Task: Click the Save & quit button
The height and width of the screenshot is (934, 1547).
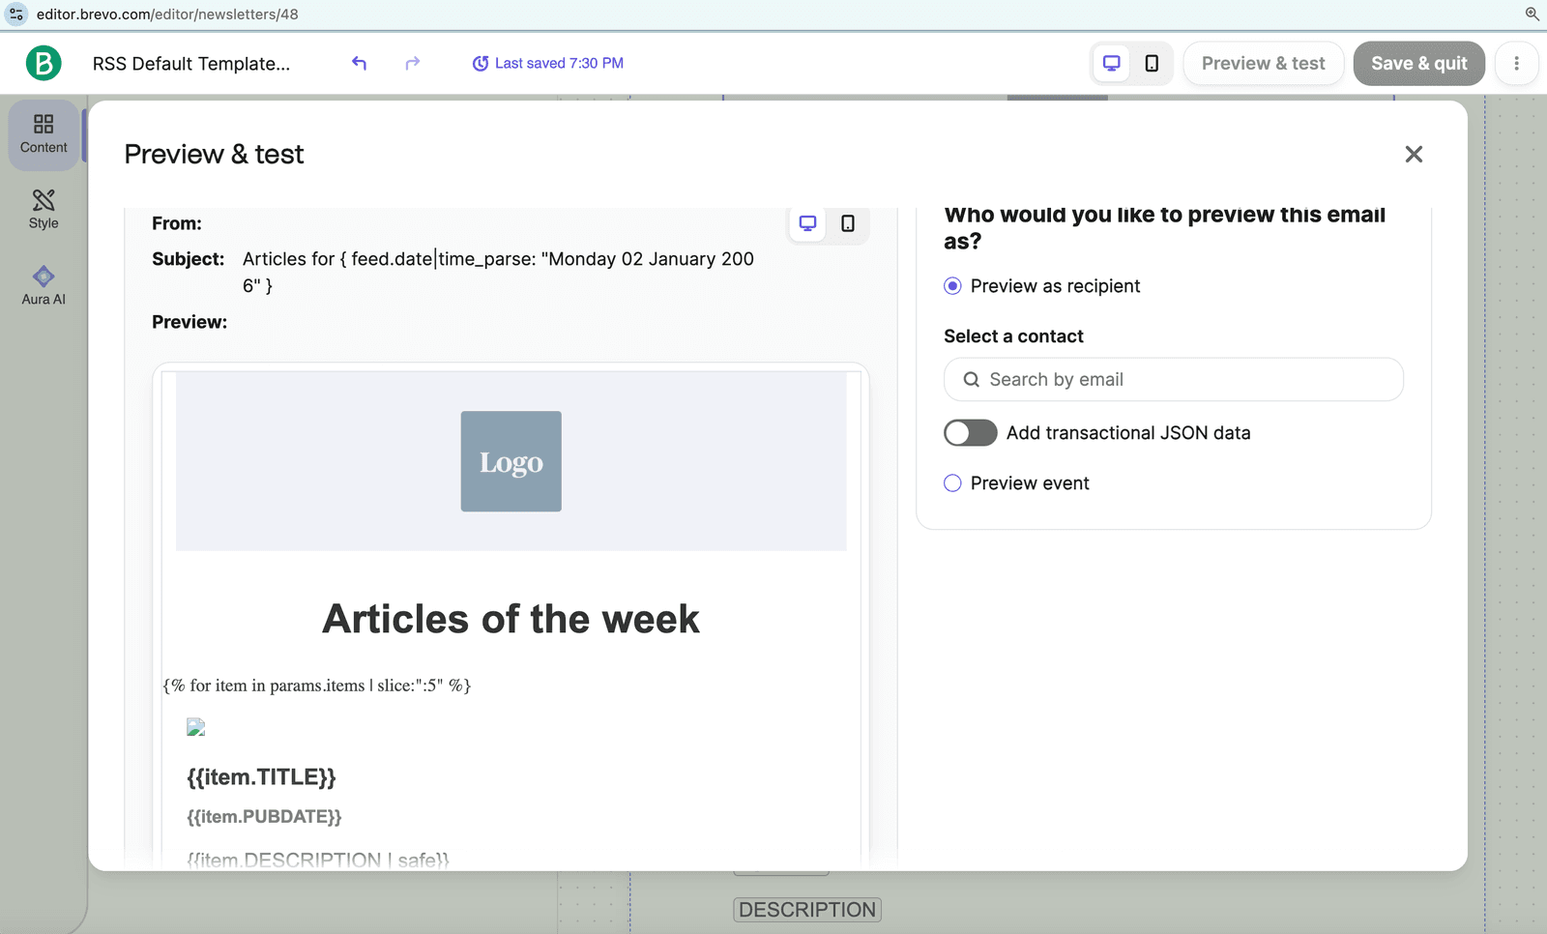Action: coord(1419,63)
